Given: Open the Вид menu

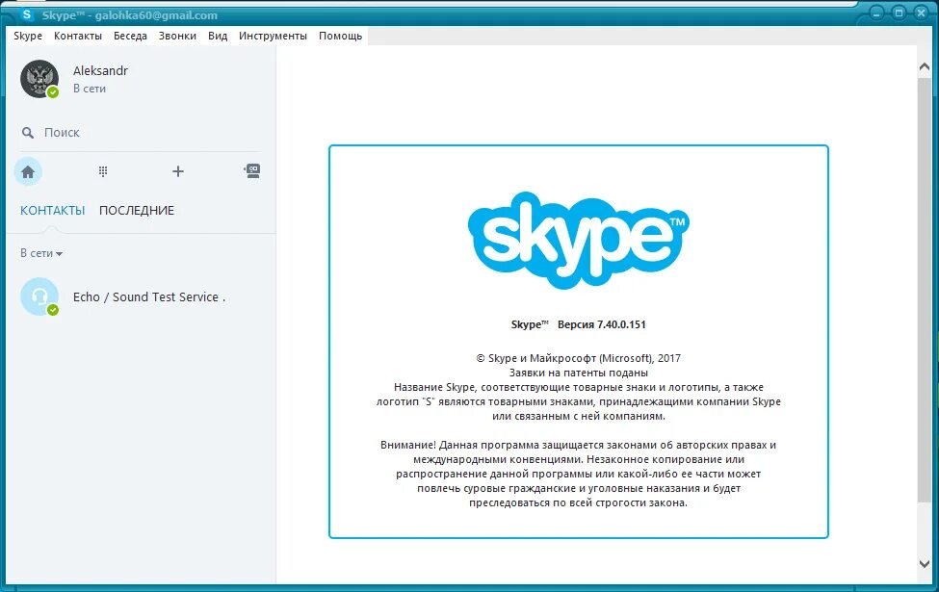Looking at the screenshot, I should 218,36.
